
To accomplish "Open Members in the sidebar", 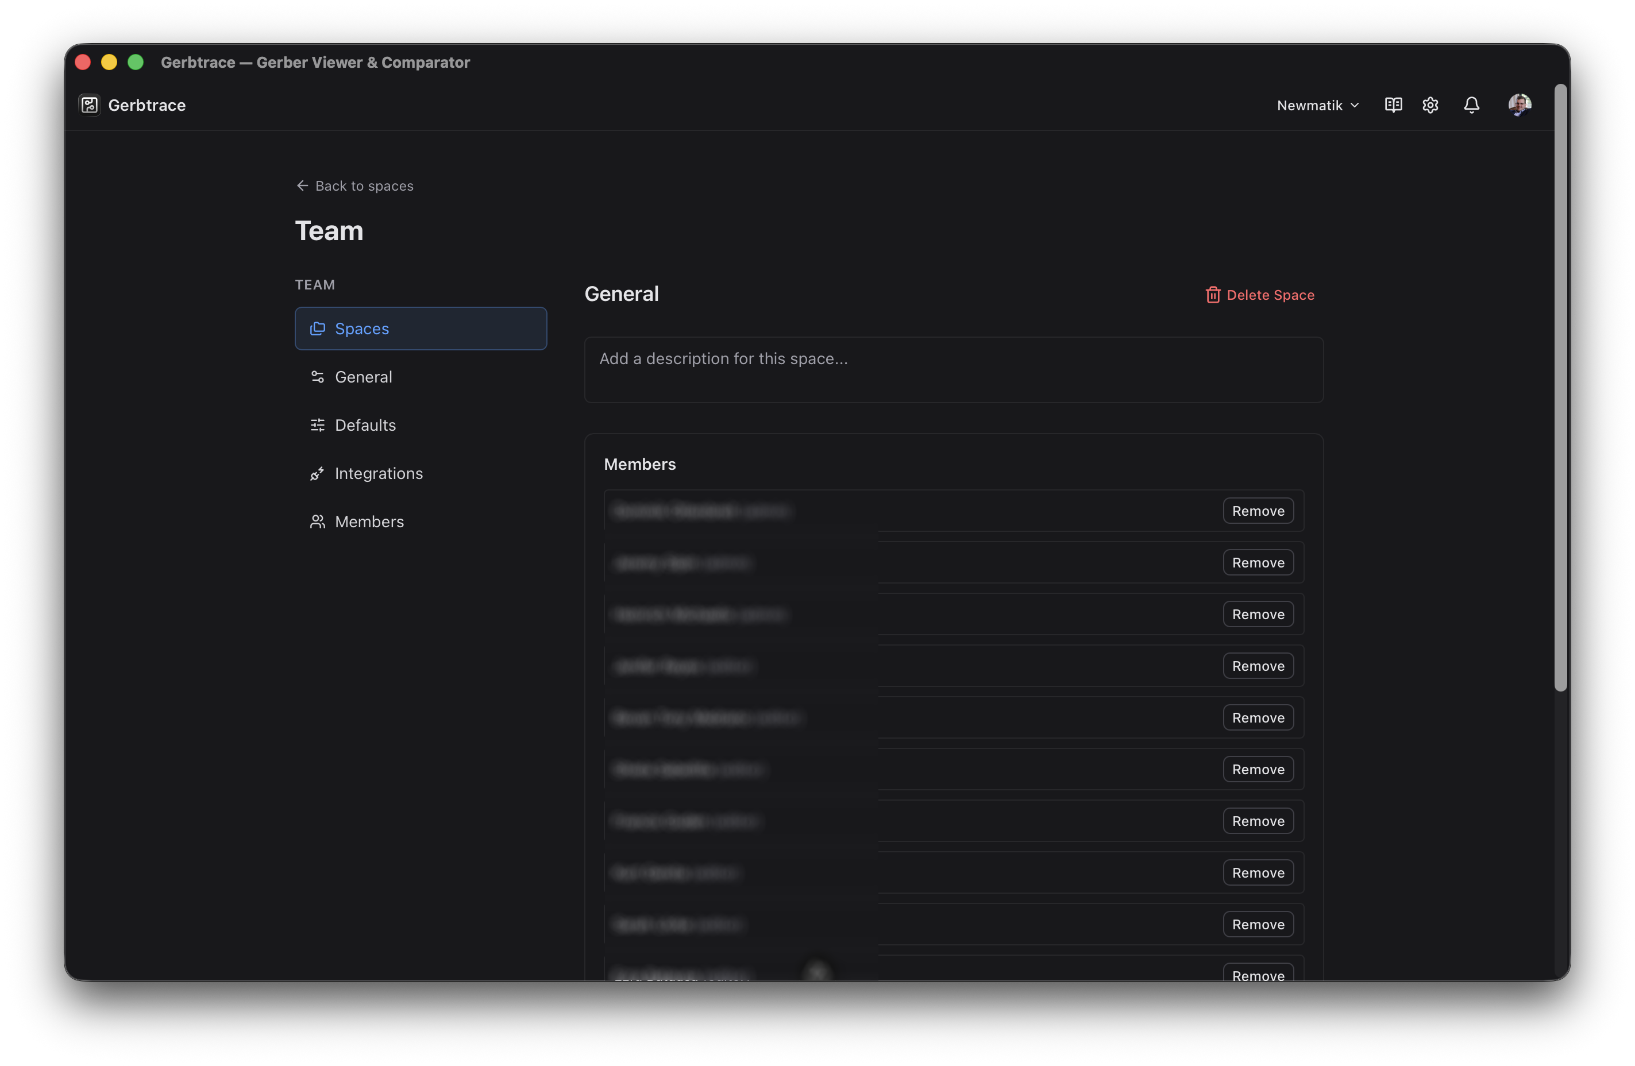I will click(421, 522).
